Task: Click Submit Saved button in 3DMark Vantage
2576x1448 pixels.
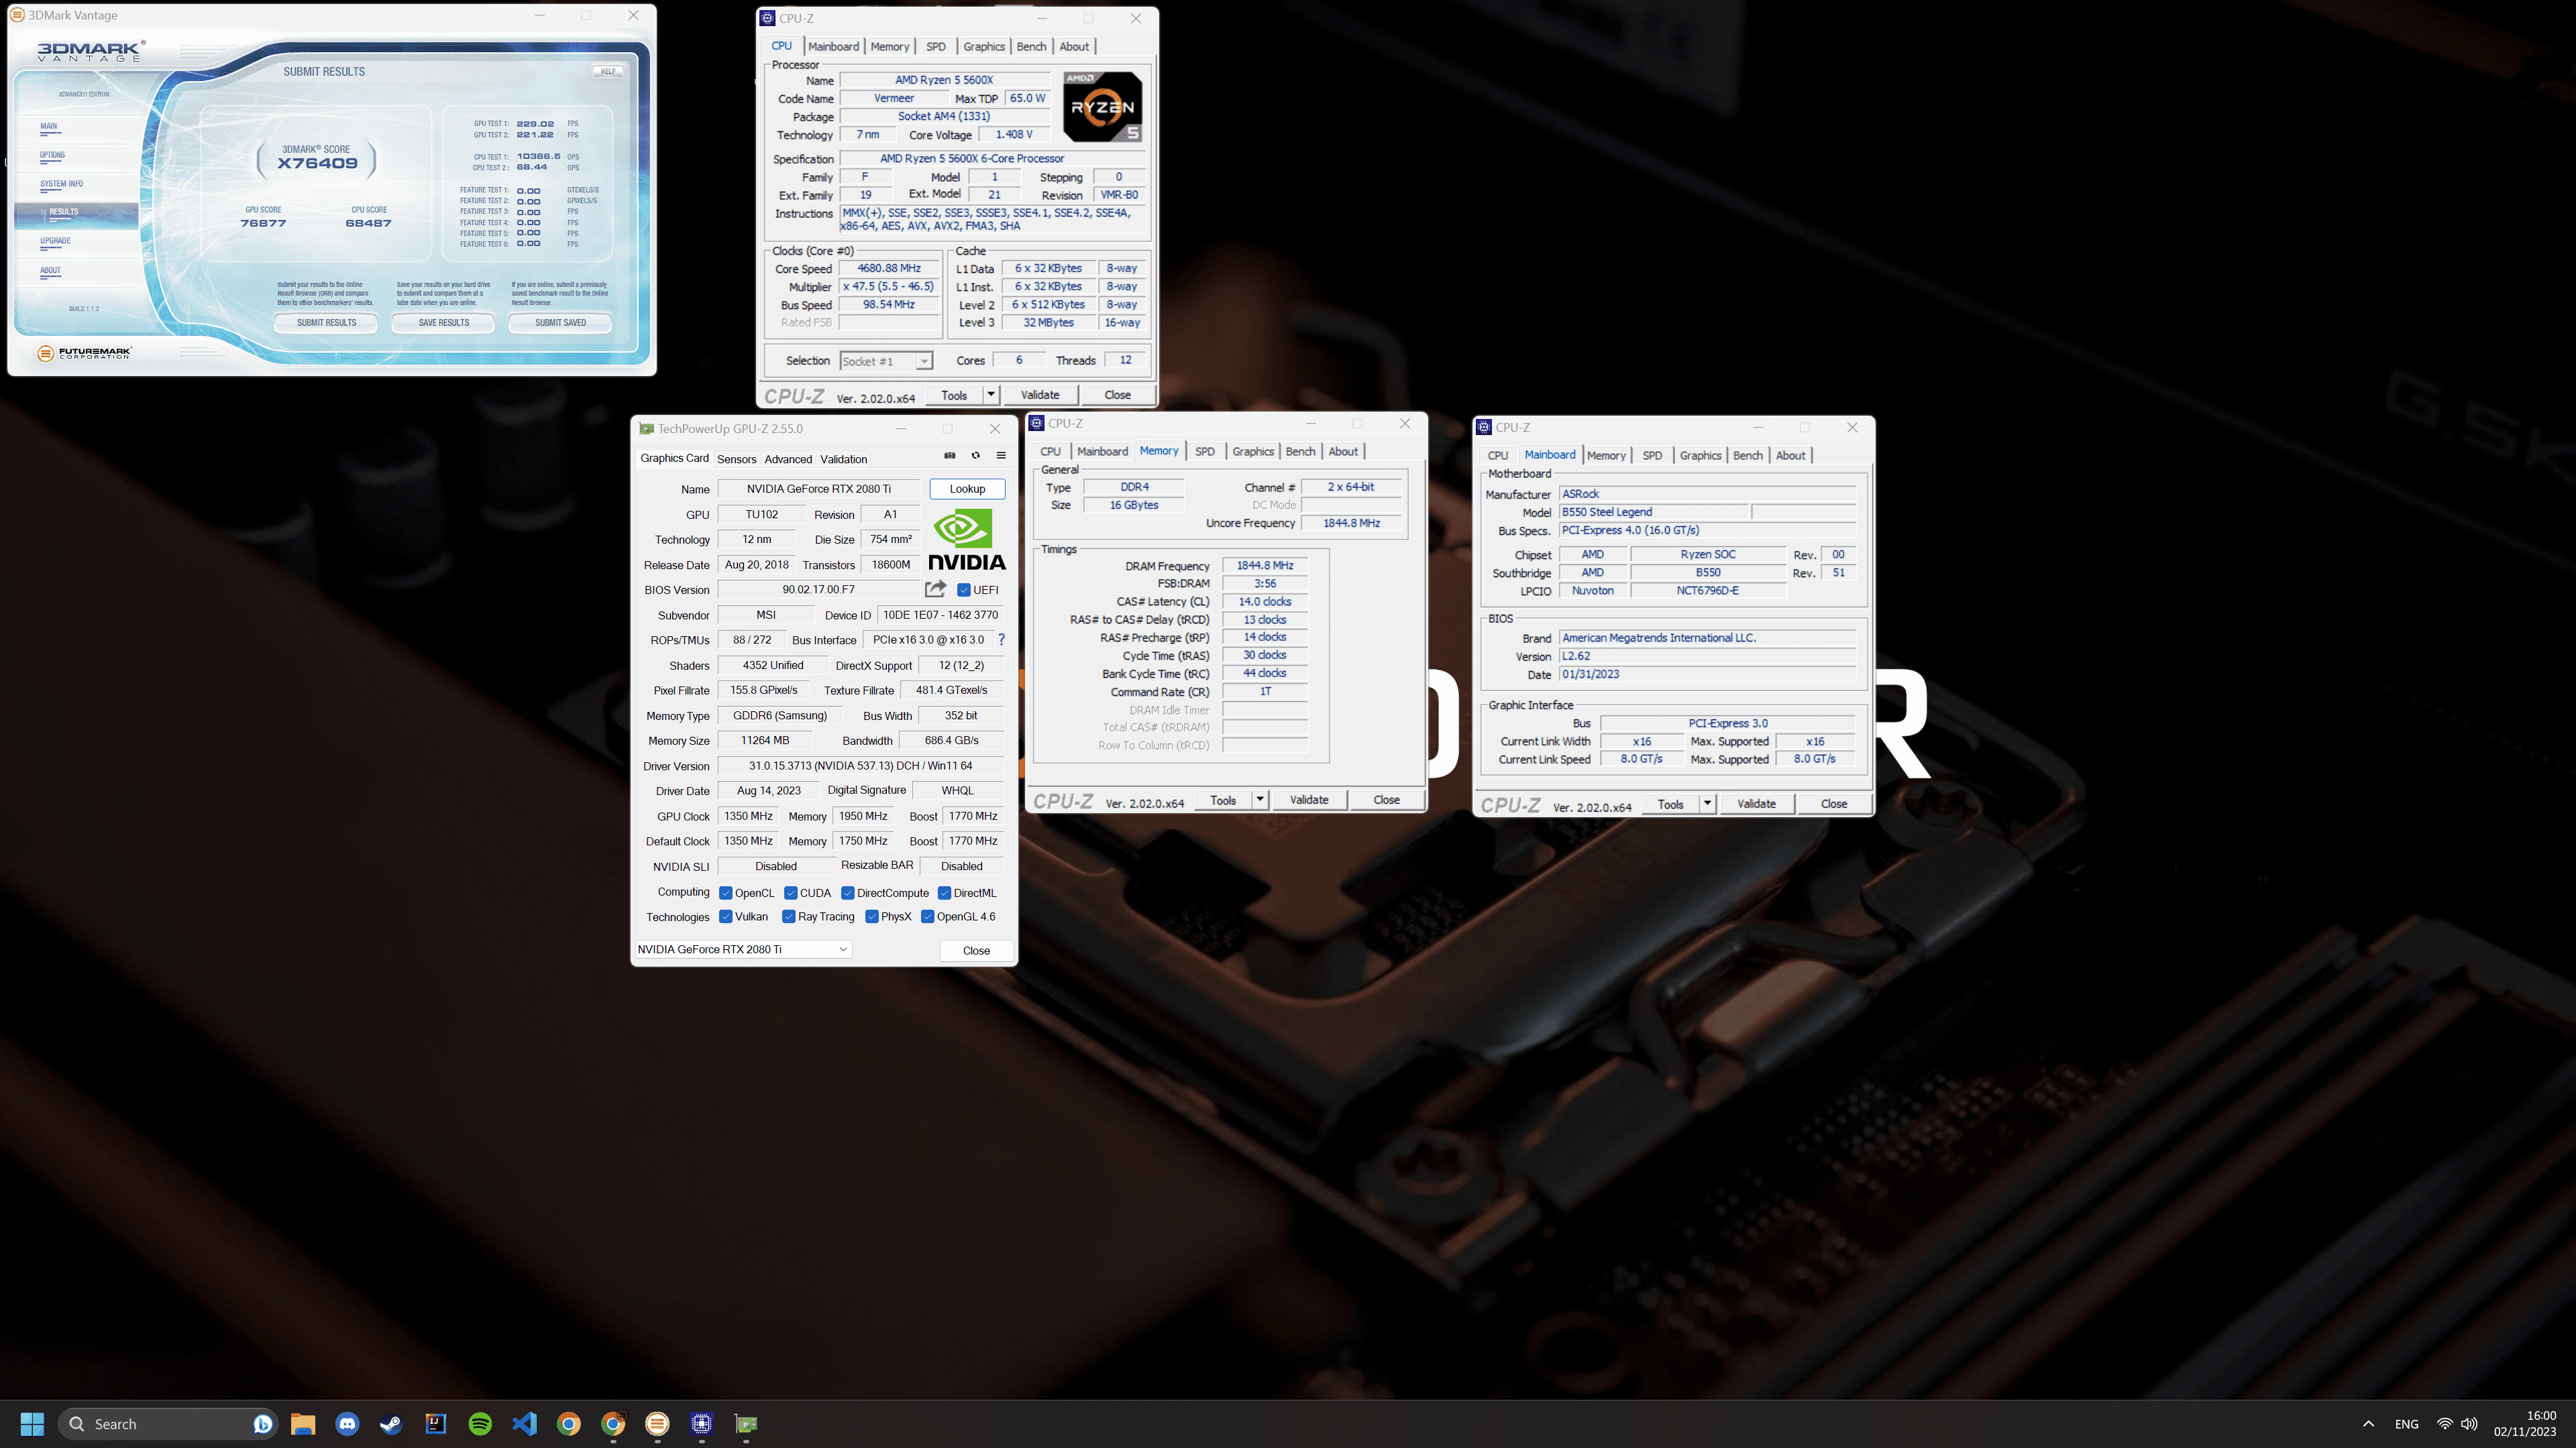Action: coord(560,322)
